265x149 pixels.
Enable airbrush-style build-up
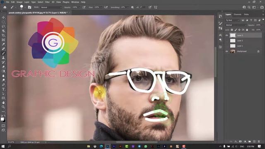point(106,7)
